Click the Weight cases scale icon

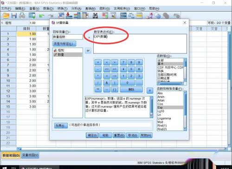tap(131, 16)
